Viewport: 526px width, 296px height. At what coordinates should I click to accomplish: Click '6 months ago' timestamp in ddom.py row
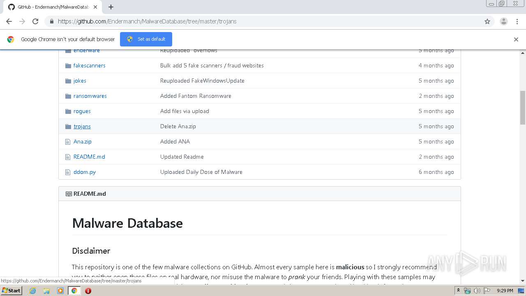tap(436, 172)
